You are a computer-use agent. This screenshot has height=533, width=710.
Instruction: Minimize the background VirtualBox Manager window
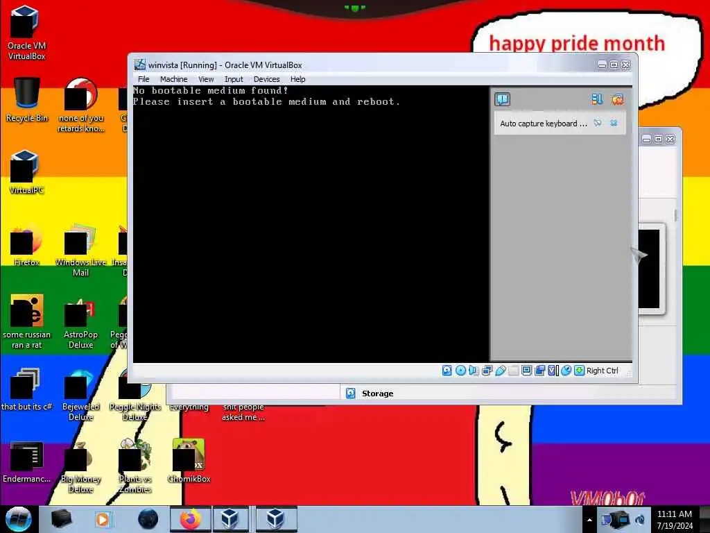[x=647, y=139]
